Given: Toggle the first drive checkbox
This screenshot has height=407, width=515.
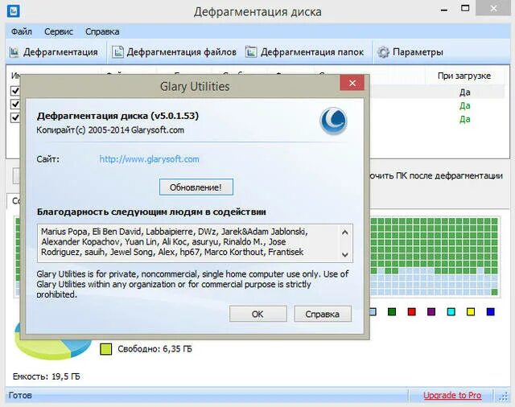Looking at the screenshot, I should point(15,91).
